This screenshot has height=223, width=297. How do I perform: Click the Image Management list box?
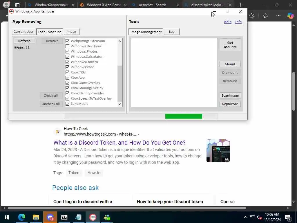pos(174,73)
